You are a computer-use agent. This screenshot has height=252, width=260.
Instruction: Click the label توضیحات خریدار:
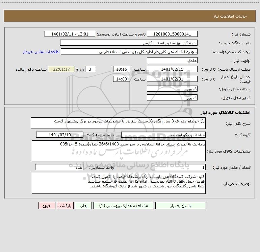(237, 184)
